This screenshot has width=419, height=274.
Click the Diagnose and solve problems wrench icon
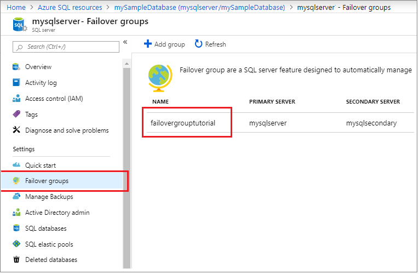16,130
